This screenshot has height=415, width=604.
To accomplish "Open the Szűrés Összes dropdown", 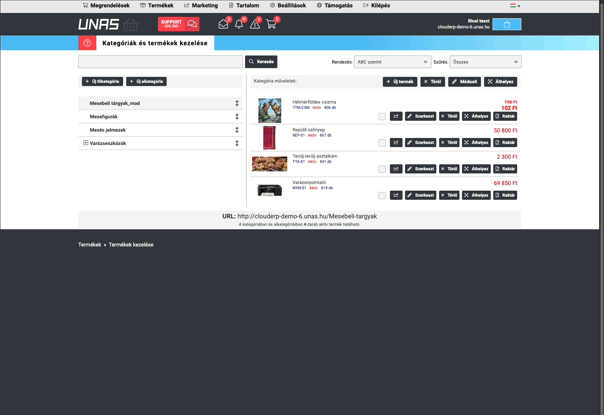I will coord(485,62).
